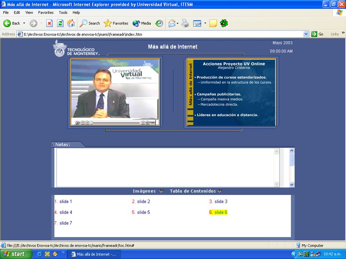Open the View menu
Screen dimensions: 346x259
[29, 13]
